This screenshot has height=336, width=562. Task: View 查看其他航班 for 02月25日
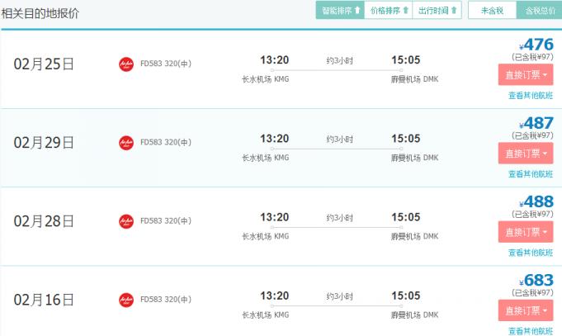click(x=530, y=96)
